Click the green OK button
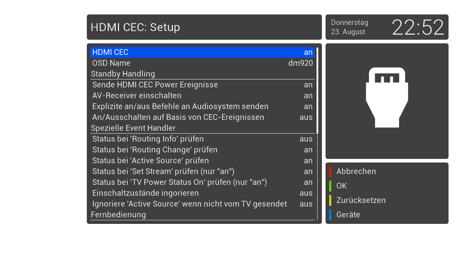 pyautogui.click(x=341, y=186)
